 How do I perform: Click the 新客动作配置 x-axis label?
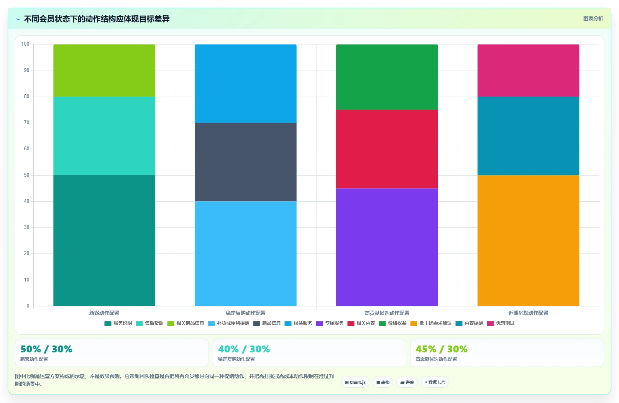click(x=104, y=313)
